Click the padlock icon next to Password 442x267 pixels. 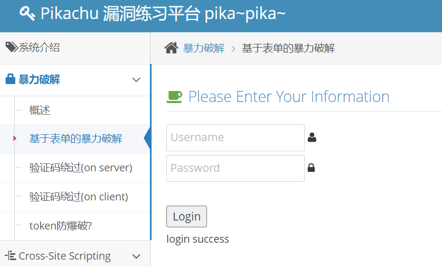pos(312,168)
